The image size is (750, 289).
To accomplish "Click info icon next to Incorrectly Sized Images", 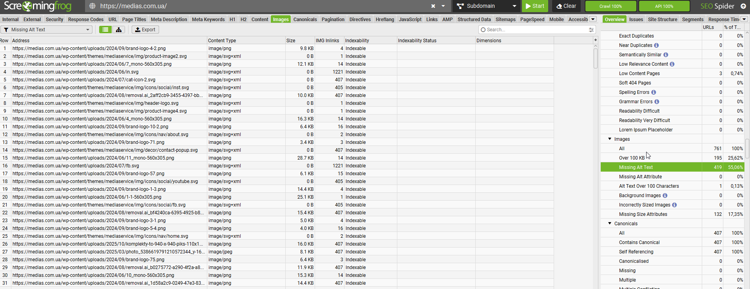I will pyautogui.click(x=674, y=205).
